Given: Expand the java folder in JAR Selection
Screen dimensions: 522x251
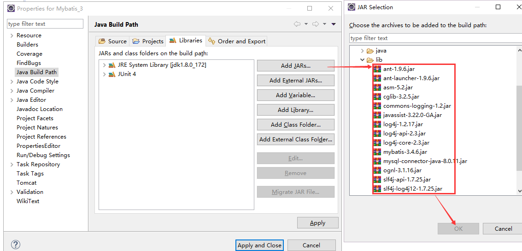Looking at the screenshot, I should click(362, 51).
